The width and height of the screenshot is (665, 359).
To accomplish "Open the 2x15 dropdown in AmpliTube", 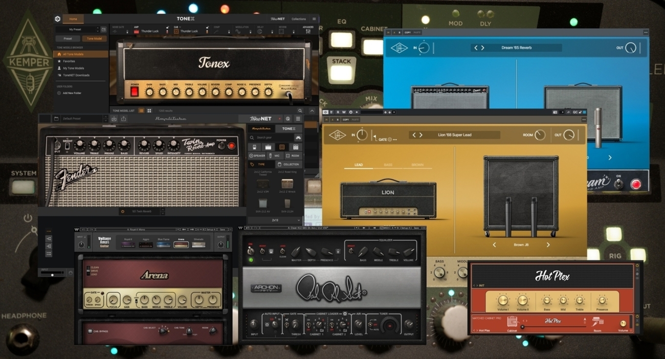I will (x=275, y=220).
